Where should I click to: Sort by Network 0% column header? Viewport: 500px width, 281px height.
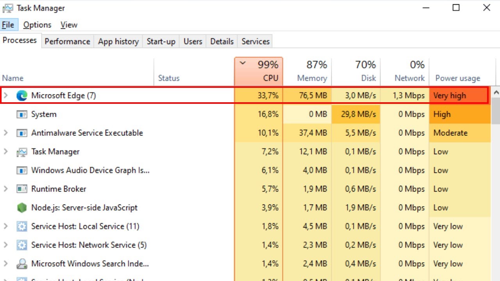pyautogui.click(x=405, y=72)
